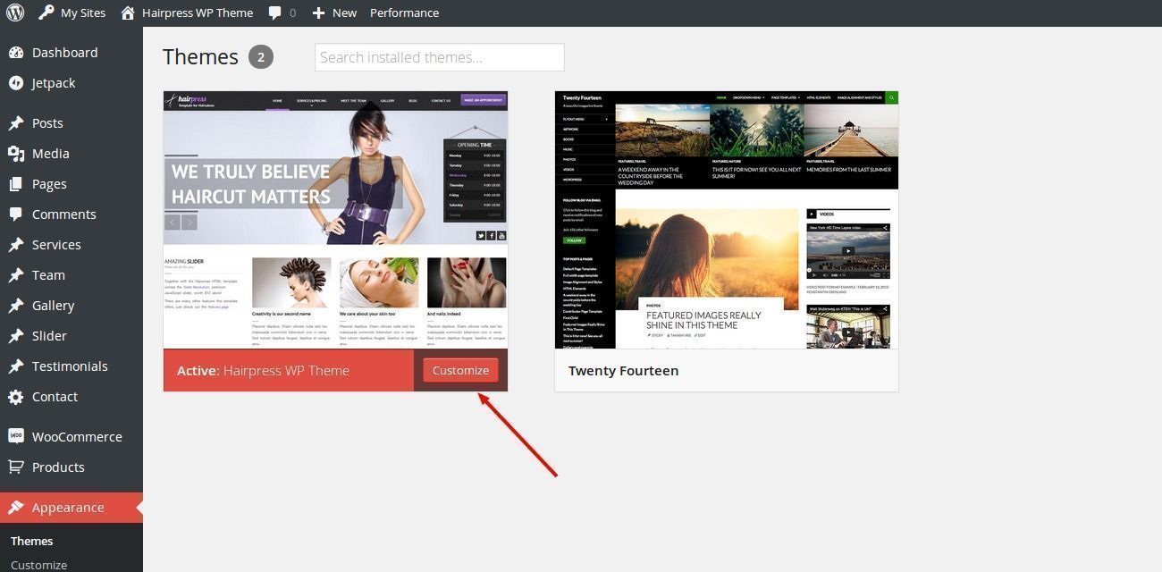Open the Testimonials menu label
The width and height of the screenshot is (1162, 572).
point(70,366)
